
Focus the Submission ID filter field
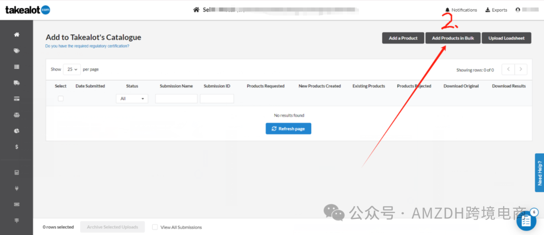pos(217,98)
